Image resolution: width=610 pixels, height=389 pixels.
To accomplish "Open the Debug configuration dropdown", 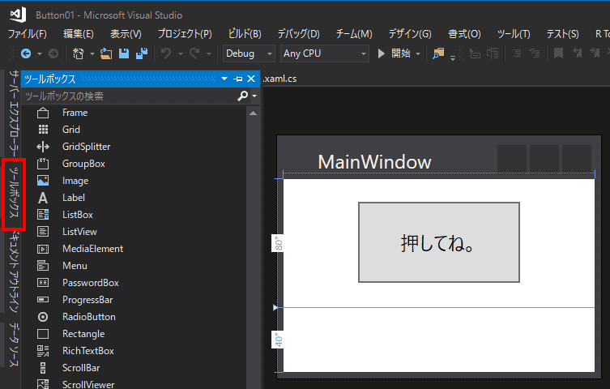I will (x=249, y=53).
